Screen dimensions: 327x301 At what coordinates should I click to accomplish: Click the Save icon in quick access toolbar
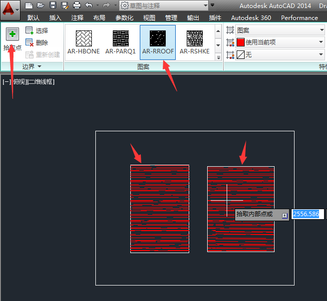point(53,5)
